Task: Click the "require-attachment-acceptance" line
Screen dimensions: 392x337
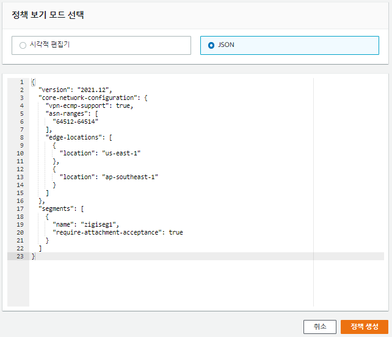Action: [x=118, y=232]
